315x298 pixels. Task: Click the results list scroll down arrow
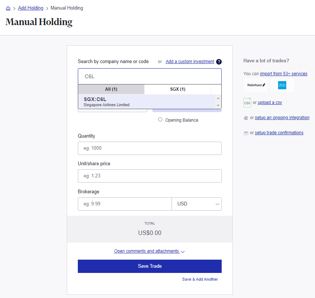[x=218, y=105]
